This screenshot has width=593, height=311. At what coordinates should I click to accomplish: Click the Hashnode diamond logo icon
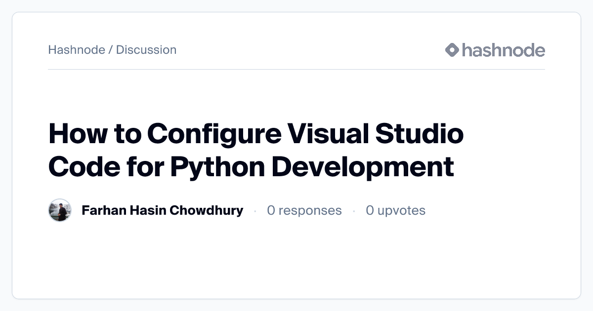click(x=452, y=50)
